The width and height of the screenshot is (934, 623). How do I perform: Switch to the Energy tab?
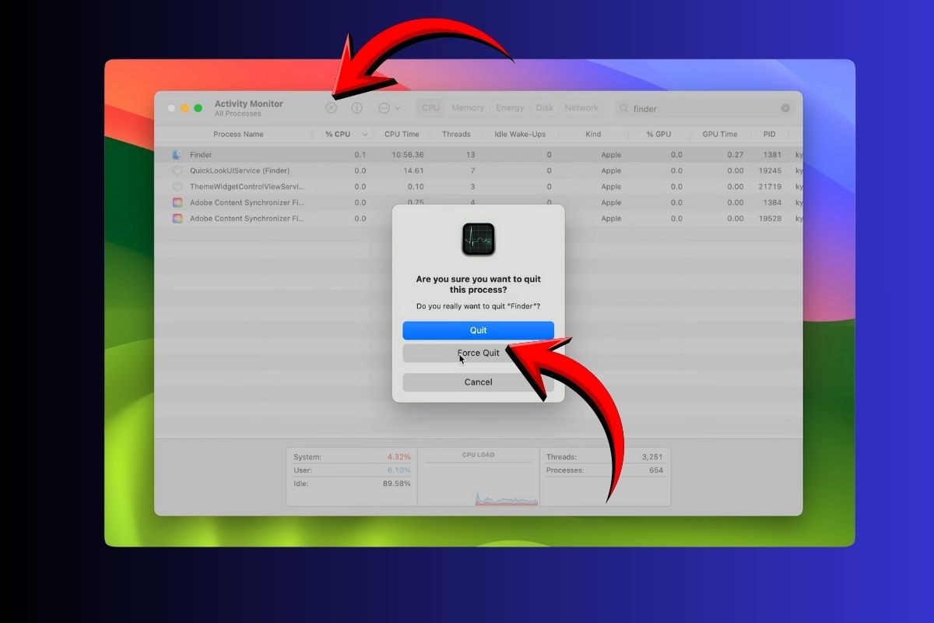point(510,108)
